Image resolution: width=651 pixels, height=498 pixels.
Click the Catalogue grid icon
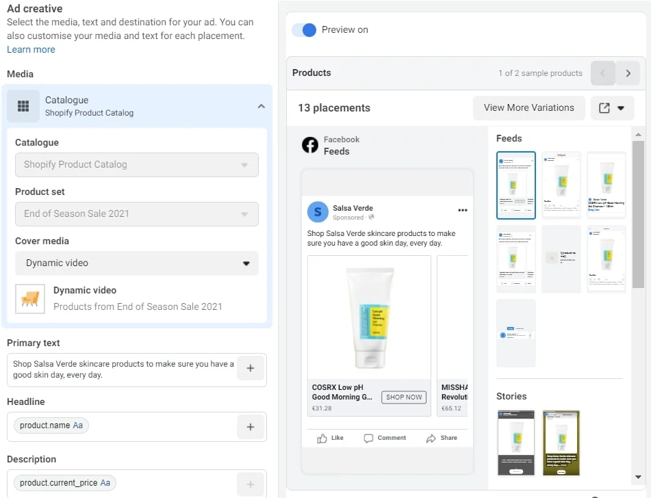click(x=23, y=106)
